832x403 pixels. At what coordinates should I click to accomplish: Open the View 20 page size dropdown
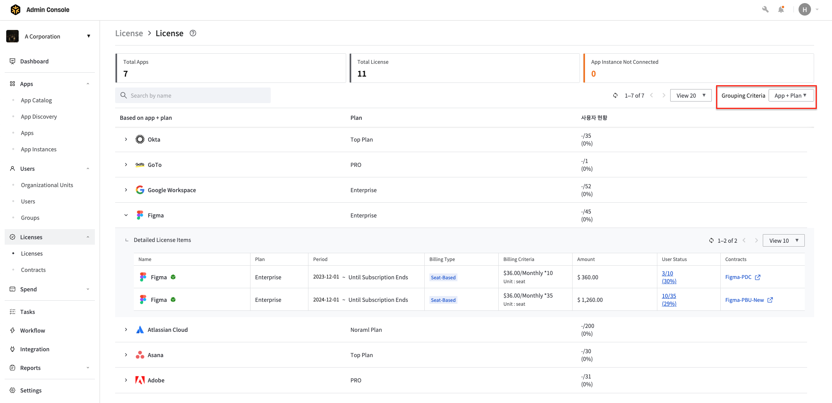(x=690, y=96)
